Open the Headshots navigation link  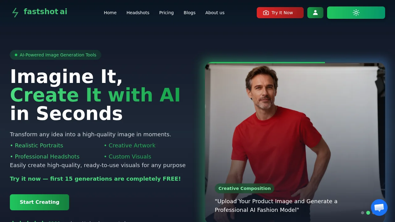point(138,13)
